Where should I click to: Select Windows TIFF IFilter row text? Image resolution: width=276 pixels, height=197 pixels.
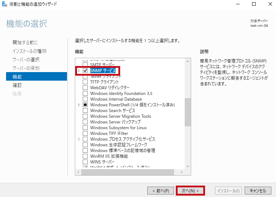(109, 133)
